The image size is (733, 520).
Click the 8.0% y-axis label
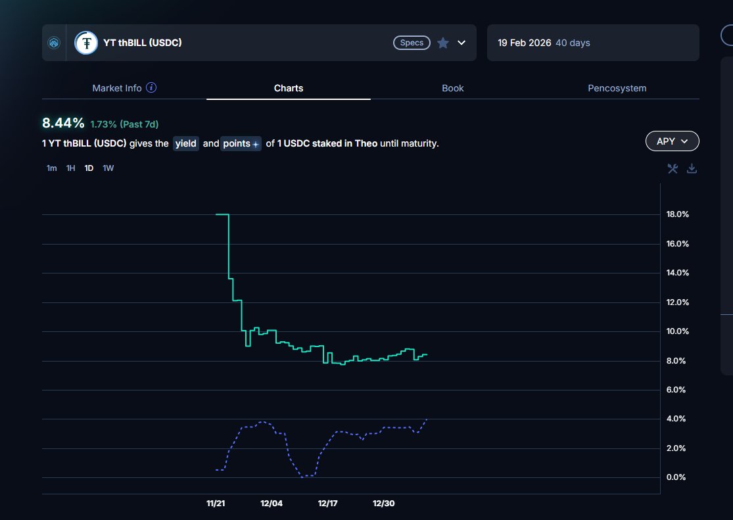(676, 361)
